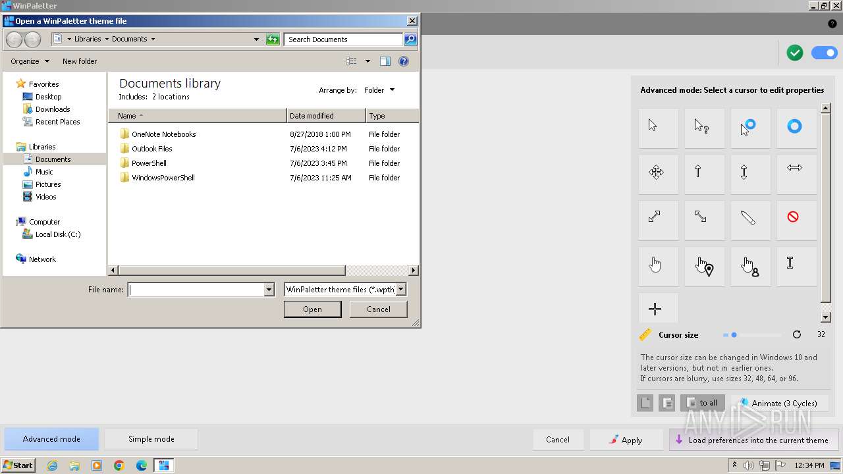
Task: Switch to Advanced mode
Action: click(51, 439)
